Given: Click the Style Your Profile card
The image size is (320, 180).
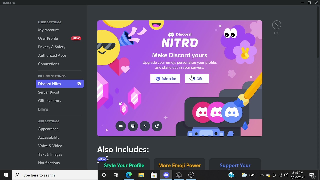Looking at the screenshot, I should coord(124,164).
